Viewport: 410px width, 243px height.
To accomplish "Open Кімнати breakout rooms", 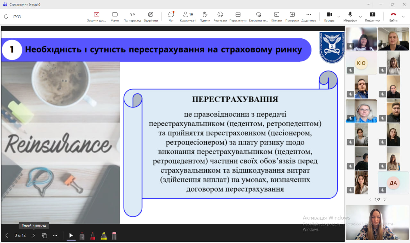I will [276, 17].
